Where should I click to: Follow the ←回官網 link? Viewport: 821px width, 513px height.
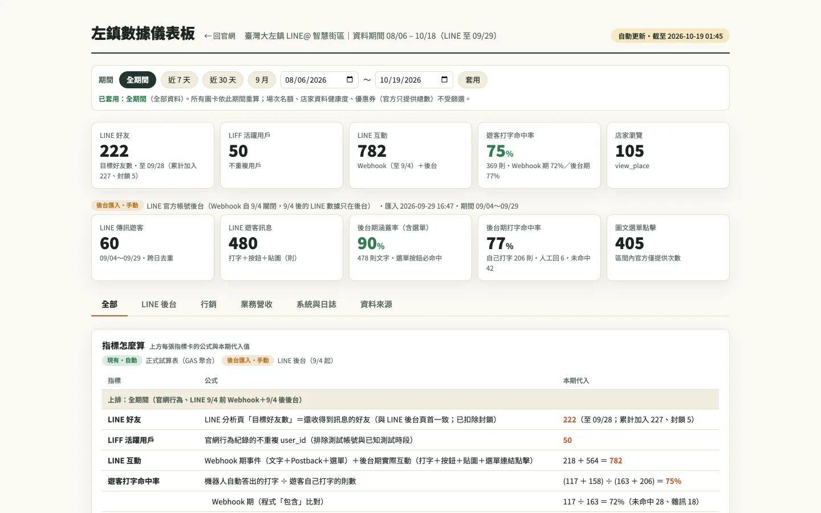click(220, 36)
